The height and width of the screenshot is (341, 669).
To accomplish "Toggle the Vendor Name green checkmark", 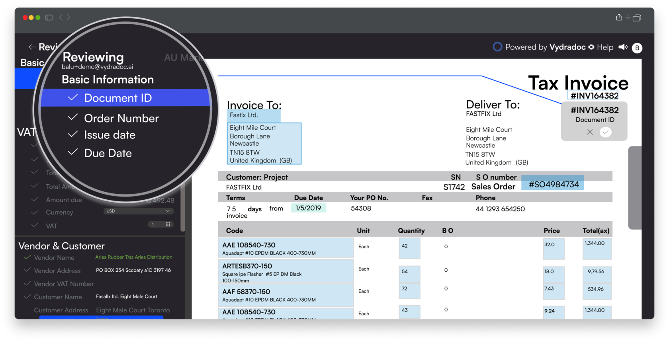I will 27,257.
